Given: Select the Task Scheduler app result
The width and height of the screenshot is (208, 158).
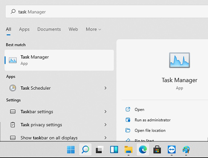Looking at the screenshot, I should tap(59, 88).
